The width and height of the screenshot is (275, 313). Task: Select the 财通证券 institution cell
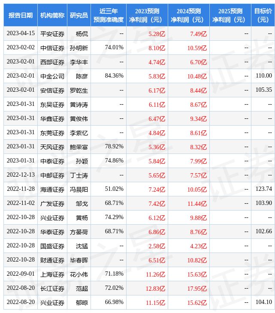coord(52,260)
